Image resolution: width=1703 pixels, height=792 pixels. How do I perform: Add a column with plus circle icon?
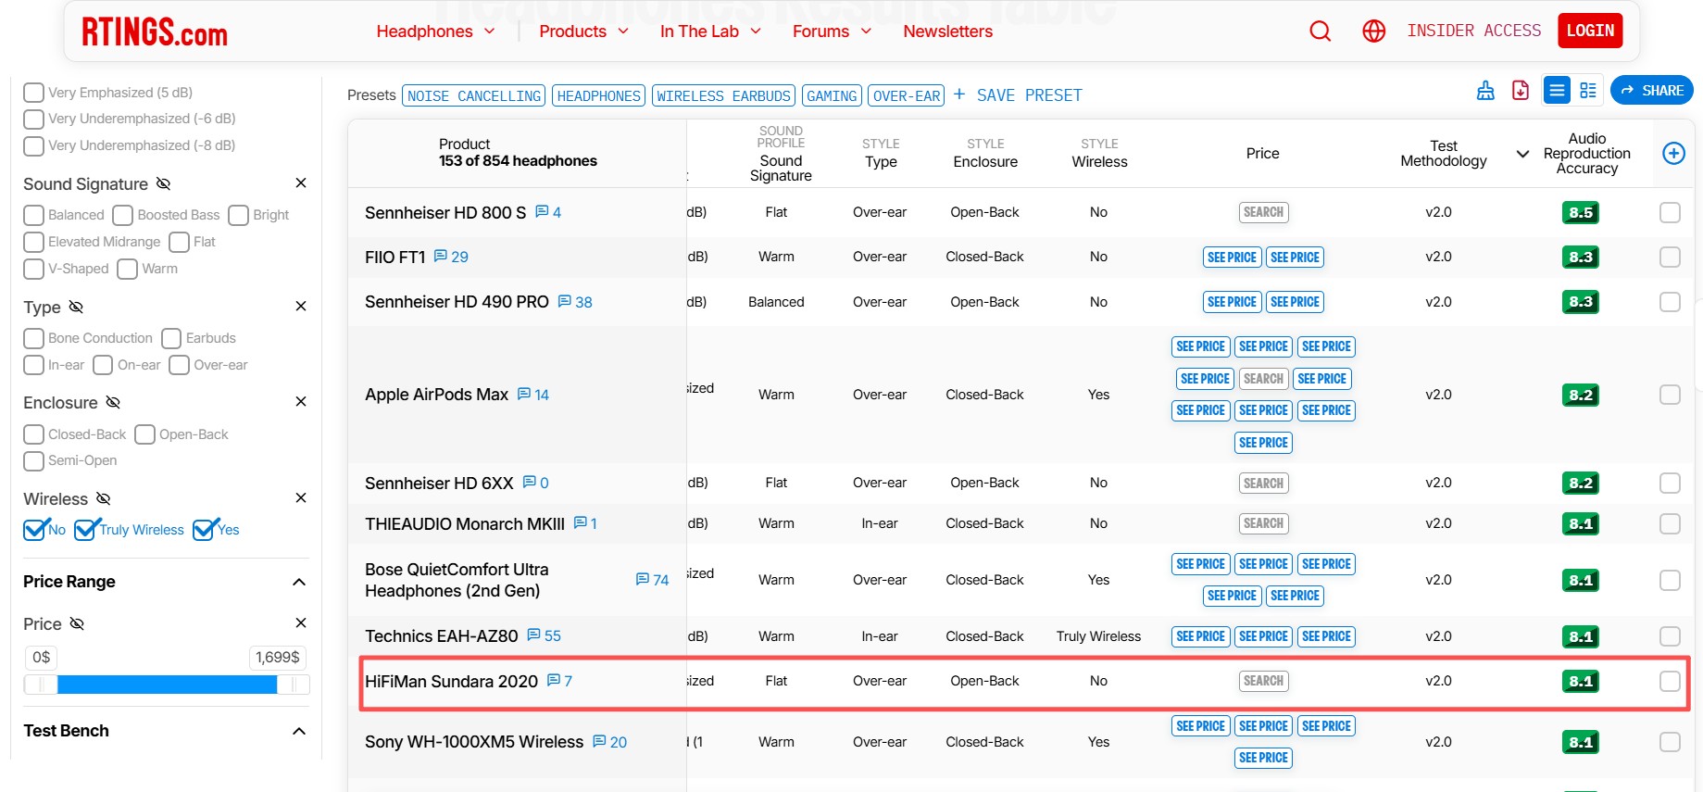(x=1673, y=154)
